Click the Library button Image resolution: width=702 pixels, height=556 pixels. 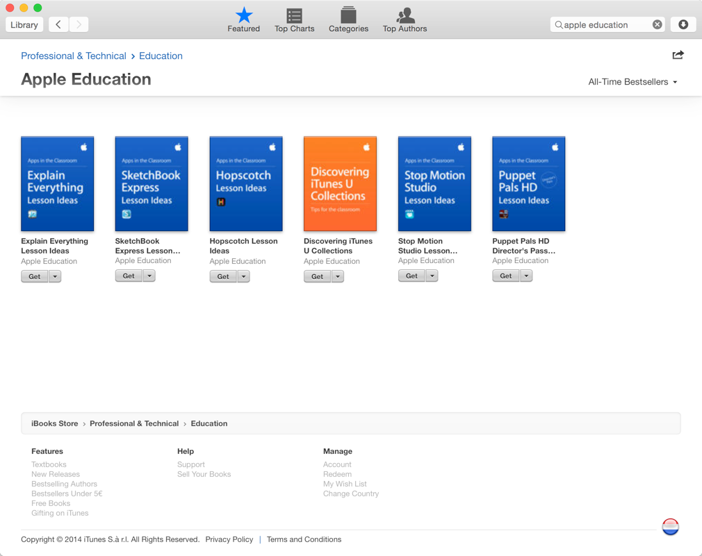tap(24, 24)
